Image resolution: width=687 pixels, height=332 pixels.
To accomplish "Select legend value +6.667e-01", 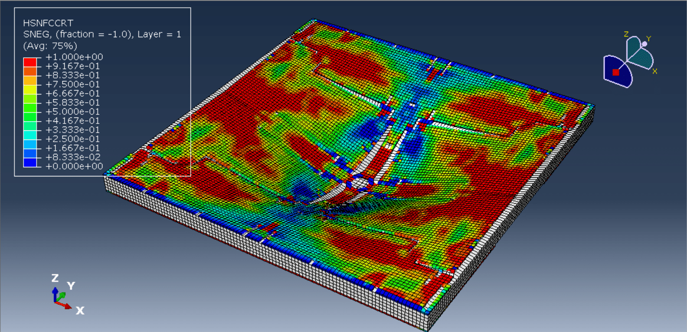I will pos(72,93).
